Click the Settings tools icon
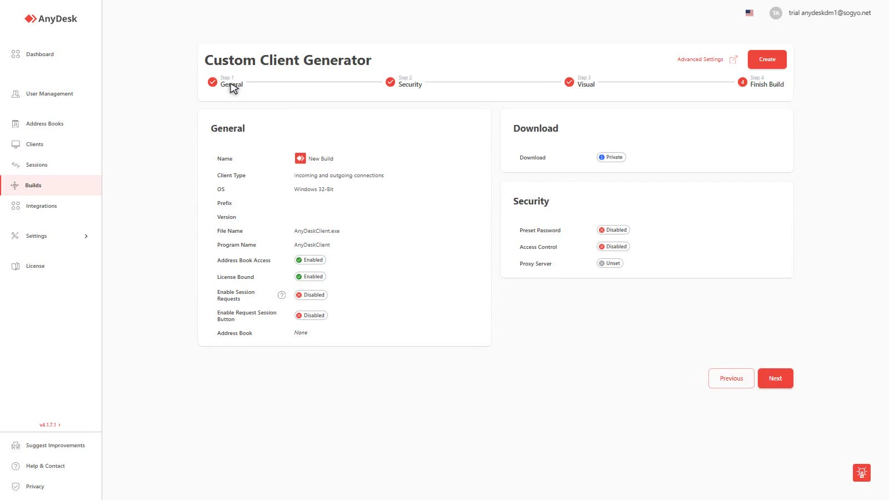 coord(15,236)
